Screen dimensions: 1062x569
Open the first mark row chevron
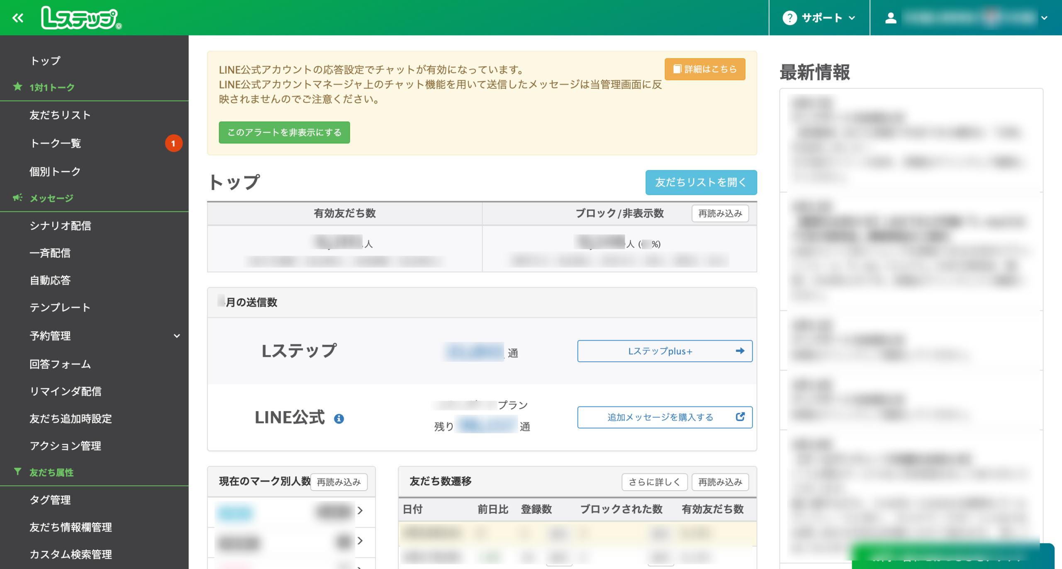[360, 510]
